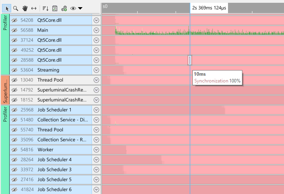Open the clipboard checklist icon
This screenshot has width=284, height=194.
point(55,8)
